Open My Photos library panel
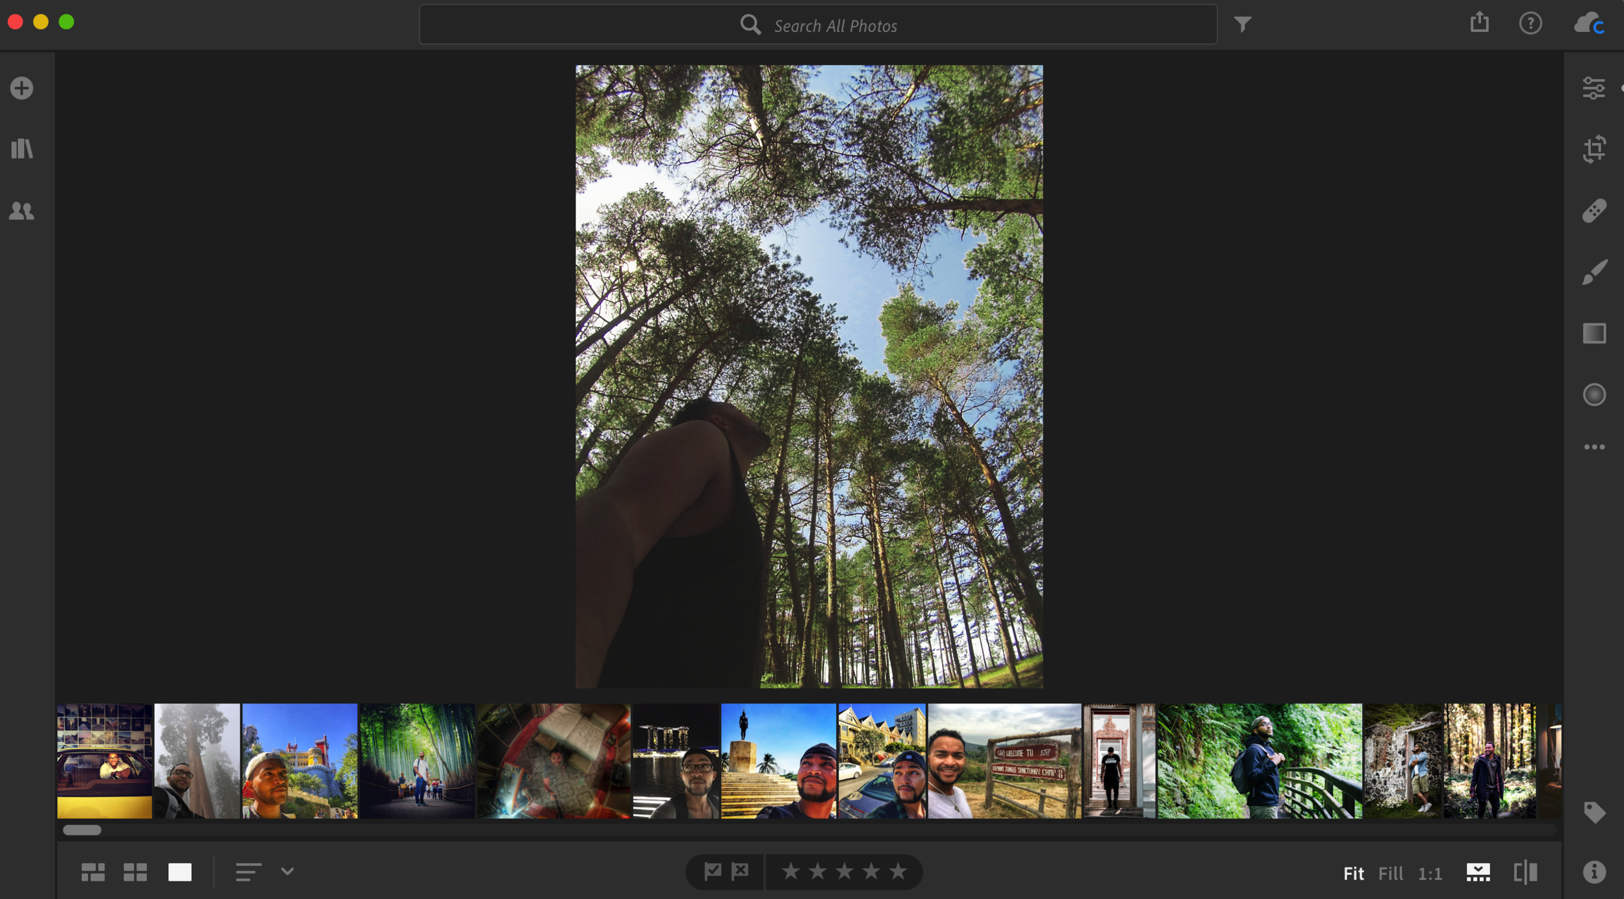This screenshot has width=1624, height=899. 22,149
